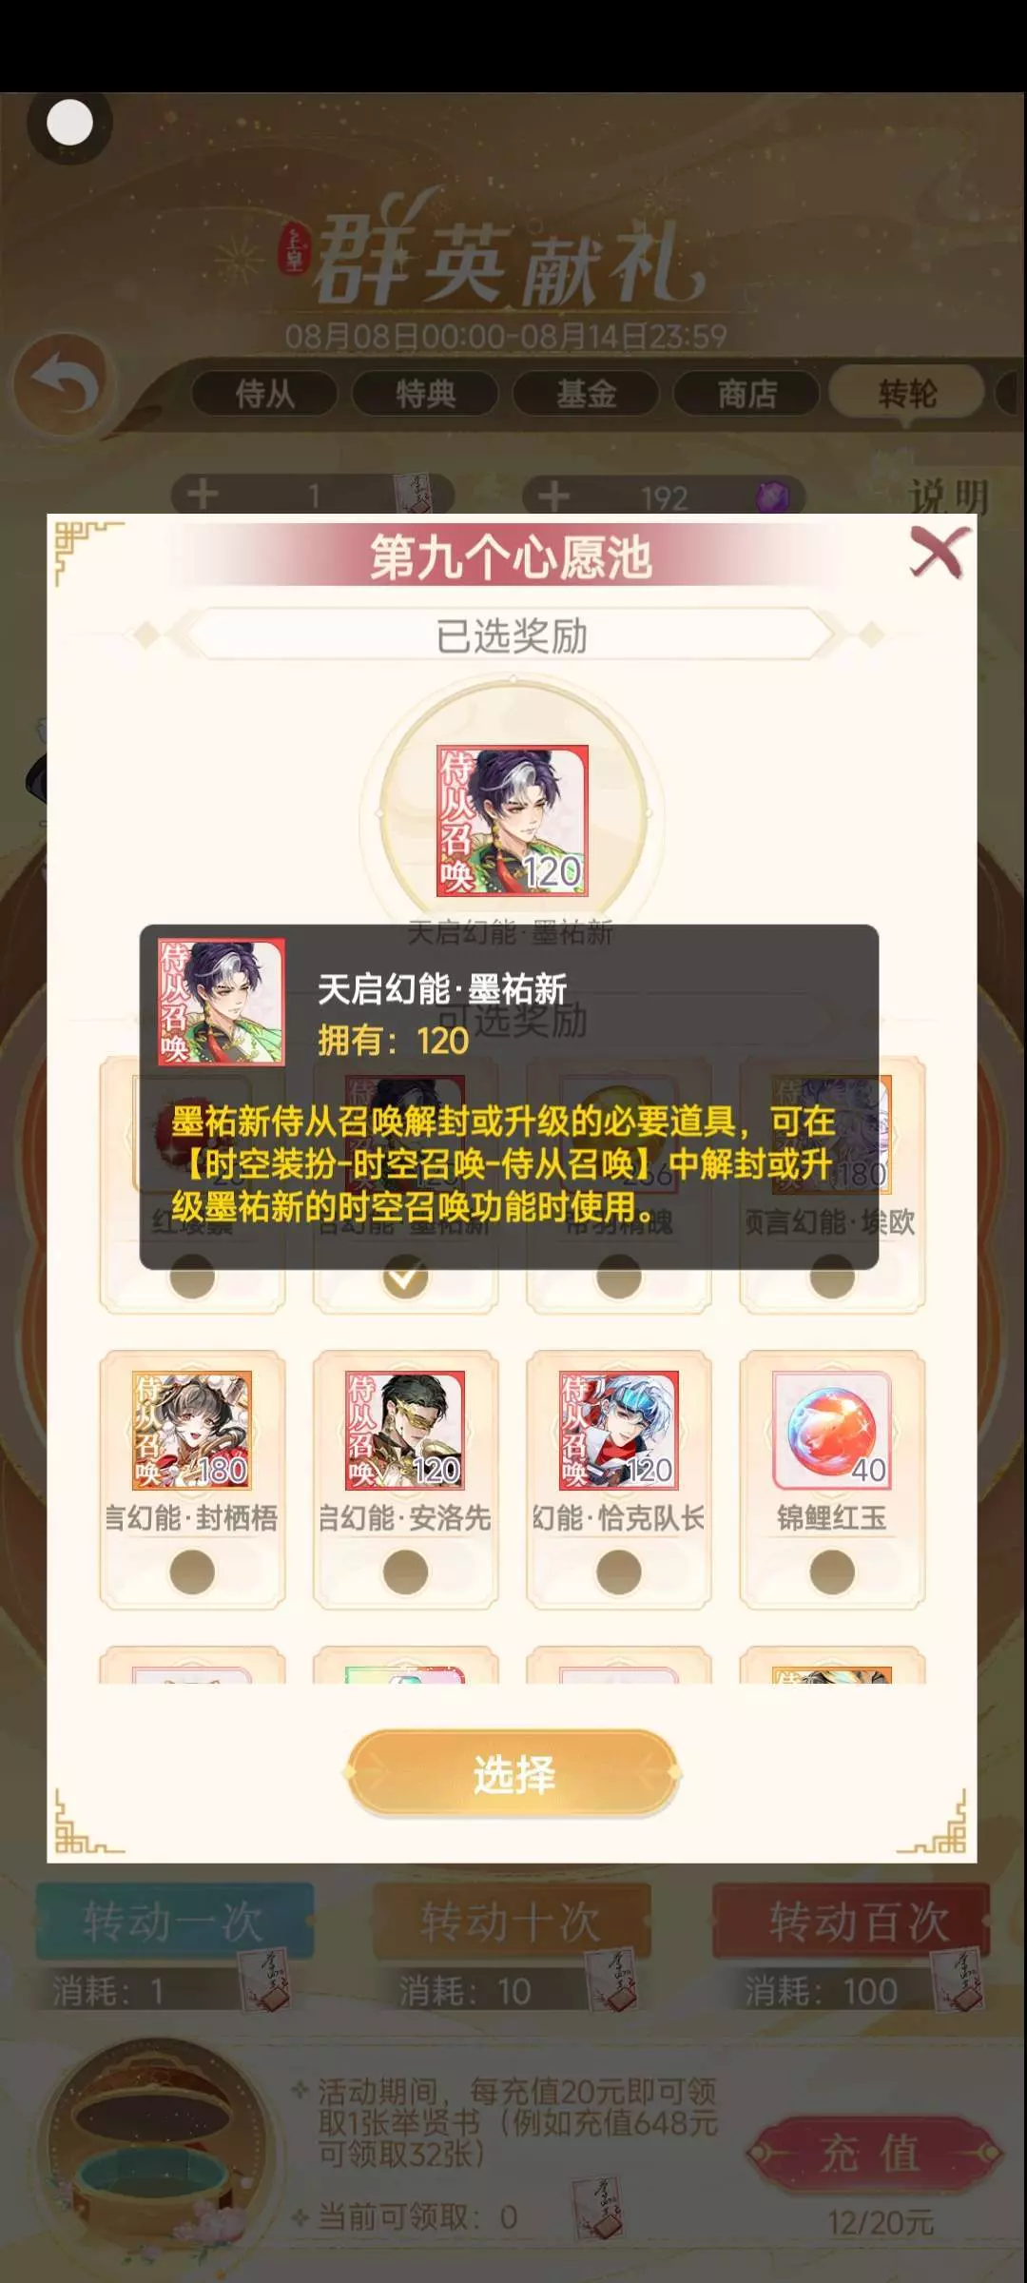This screenshot has width=1027, height=2283.
Task: Tap the plus icon beside ticket count 1
Action: pyautogui.click(x=202, y=495)
